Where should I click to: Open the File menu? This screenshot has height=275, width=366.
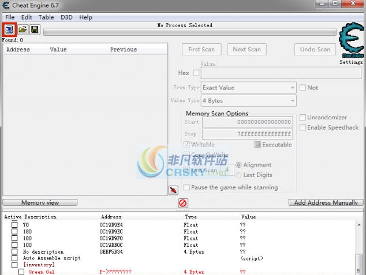(x=10, y=17)
